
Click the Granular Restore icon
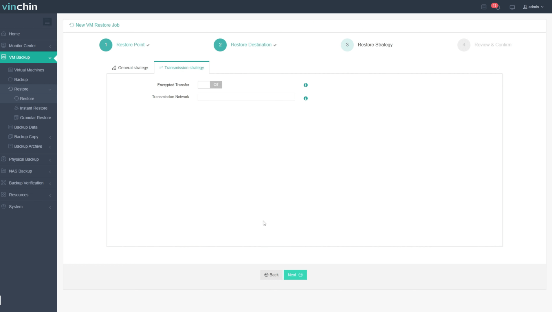[x=16, y=117]
